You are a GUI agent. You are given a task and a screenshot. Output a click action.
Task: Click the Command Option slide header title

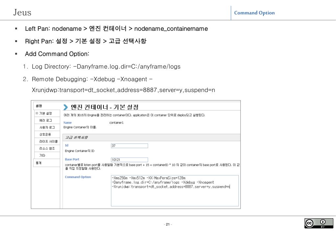(x=254, y=13)
